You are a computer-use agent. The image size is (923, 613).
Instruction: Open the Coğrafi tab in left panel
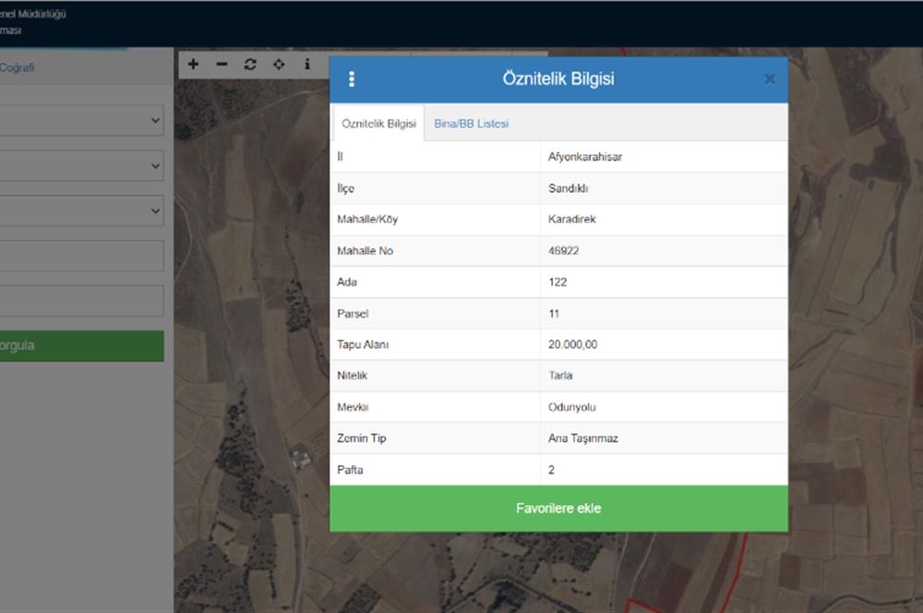17,67
